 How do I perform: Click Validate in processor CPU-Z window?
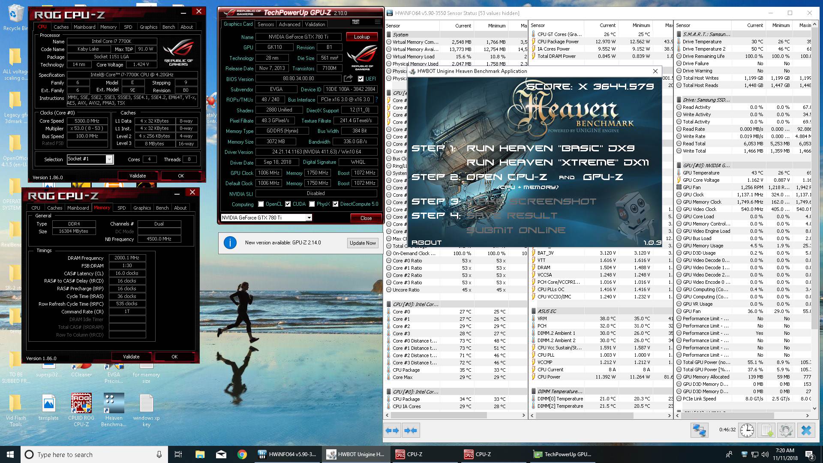pos(138,176)
